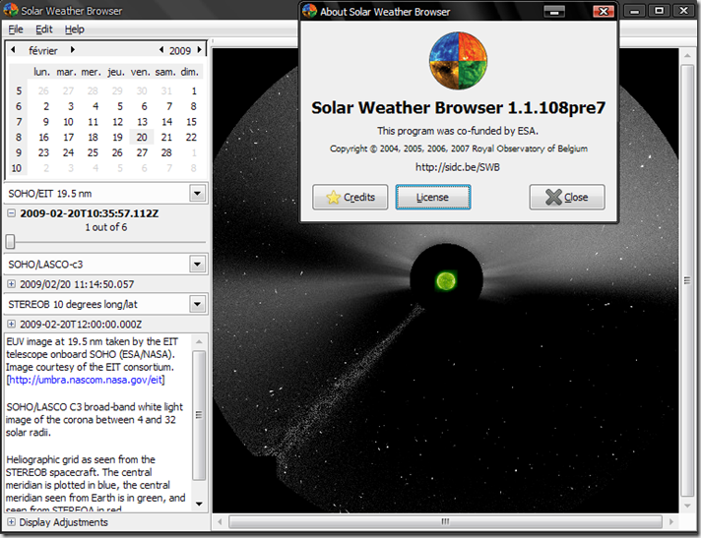The width and height of the screenshot is (701, 538).
Task: Click the 'ven.' weekday header
Action: (x=140, y=72)
